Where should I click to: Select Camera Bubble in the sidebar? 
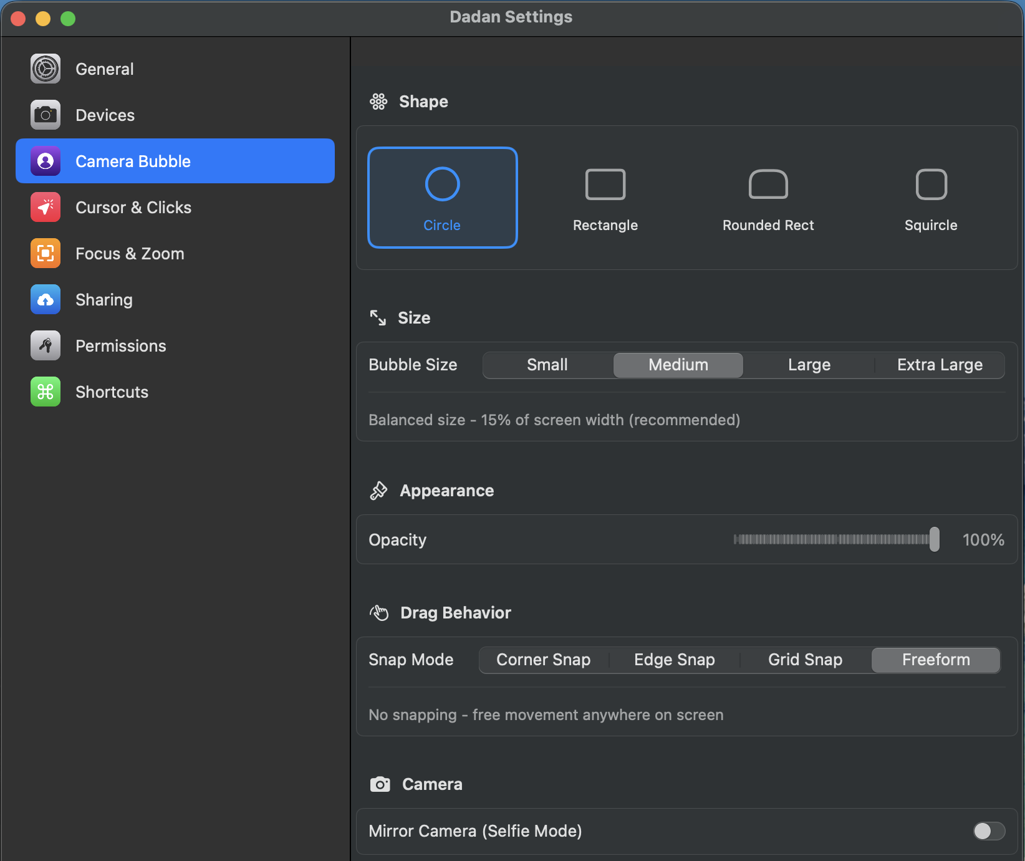tap(175, 161)
